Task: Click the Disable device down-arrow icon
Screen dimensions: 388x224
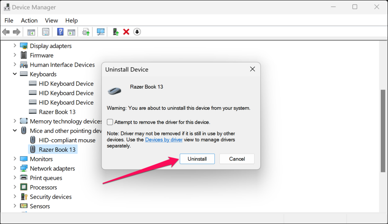Action: 137,32
